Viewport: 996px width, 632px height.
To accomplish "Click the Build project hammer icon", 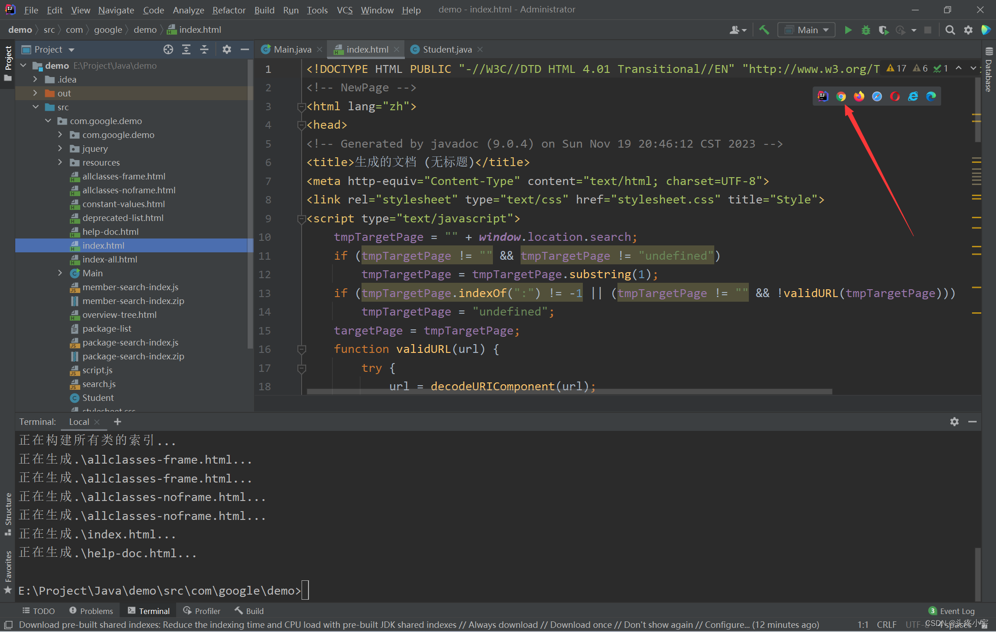I will [764, 30].
